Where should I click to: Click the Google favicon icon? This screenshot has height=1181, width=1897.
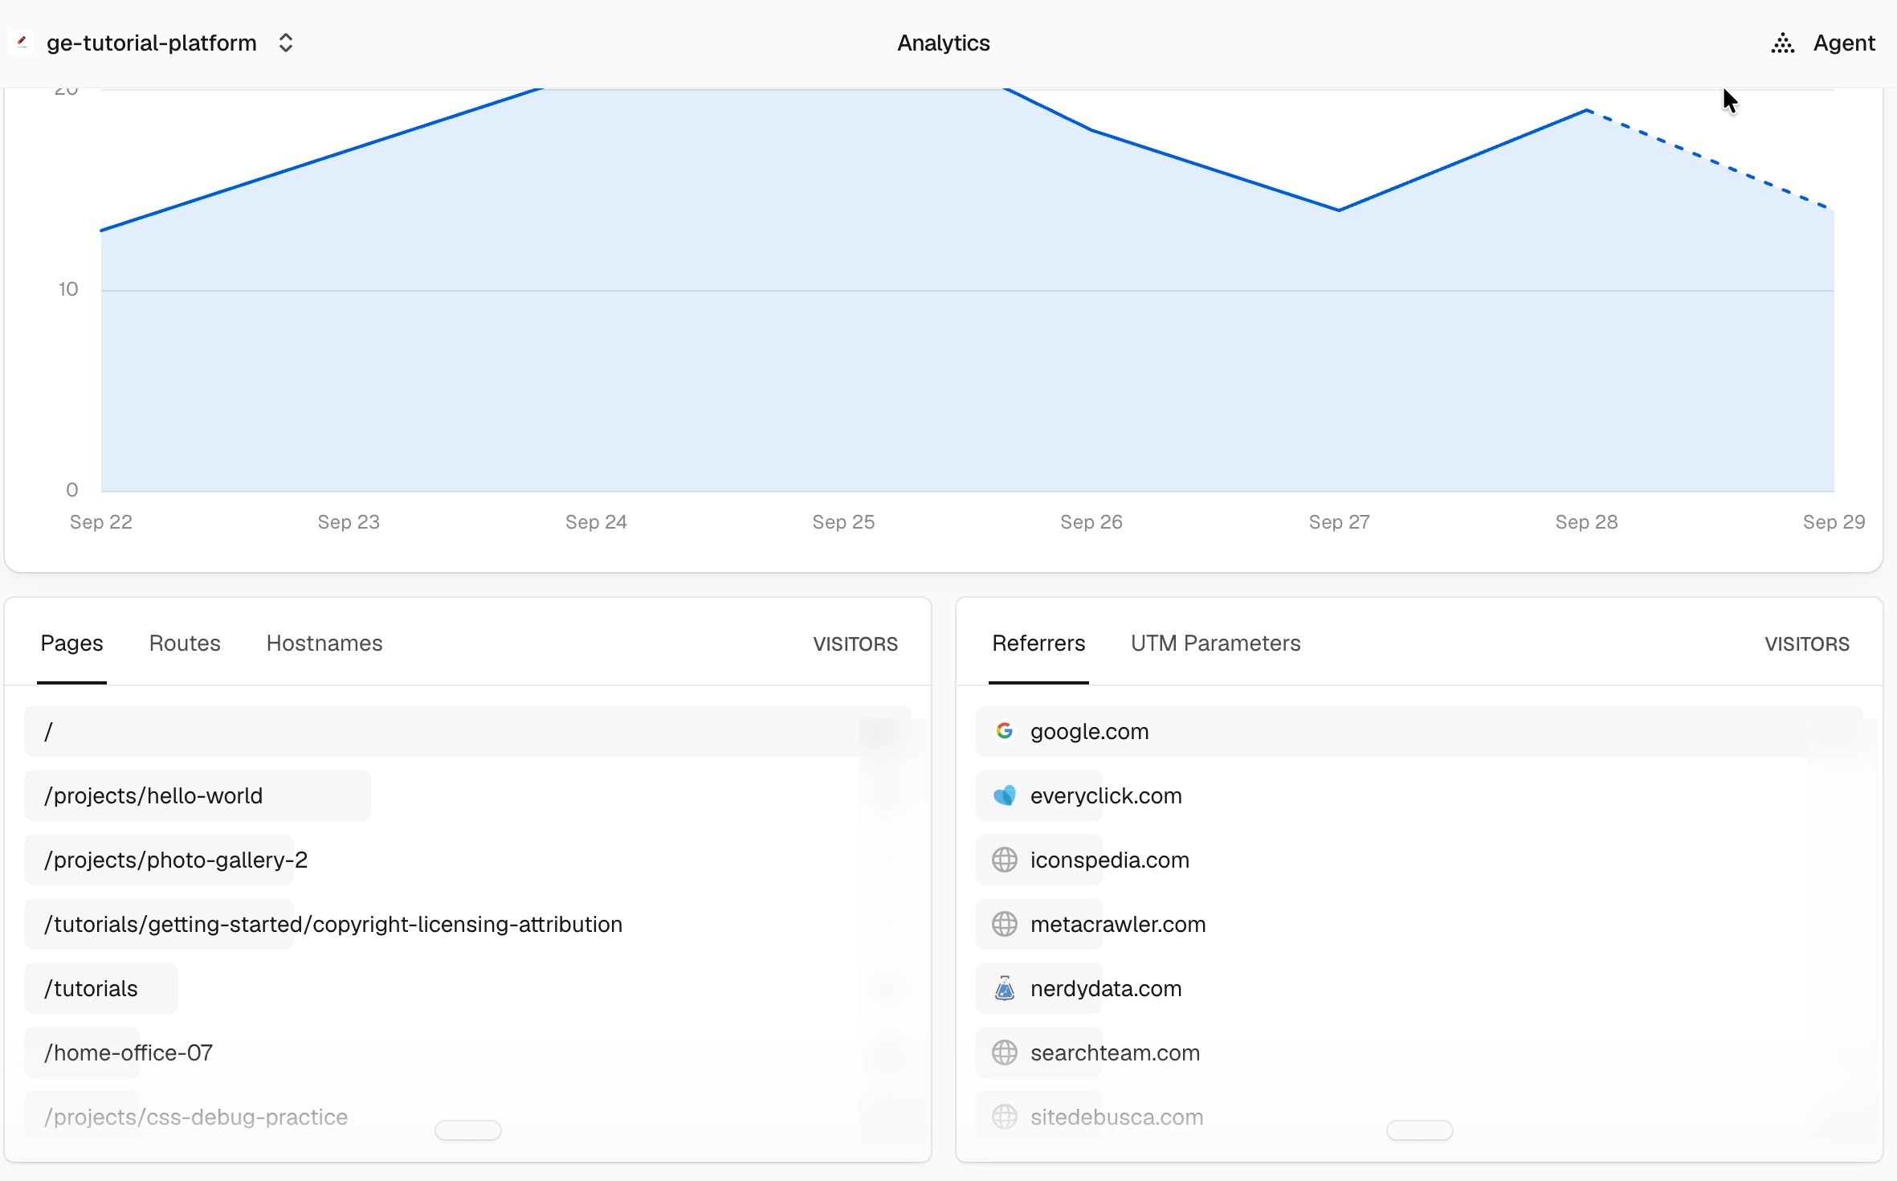coord(1004,731)
